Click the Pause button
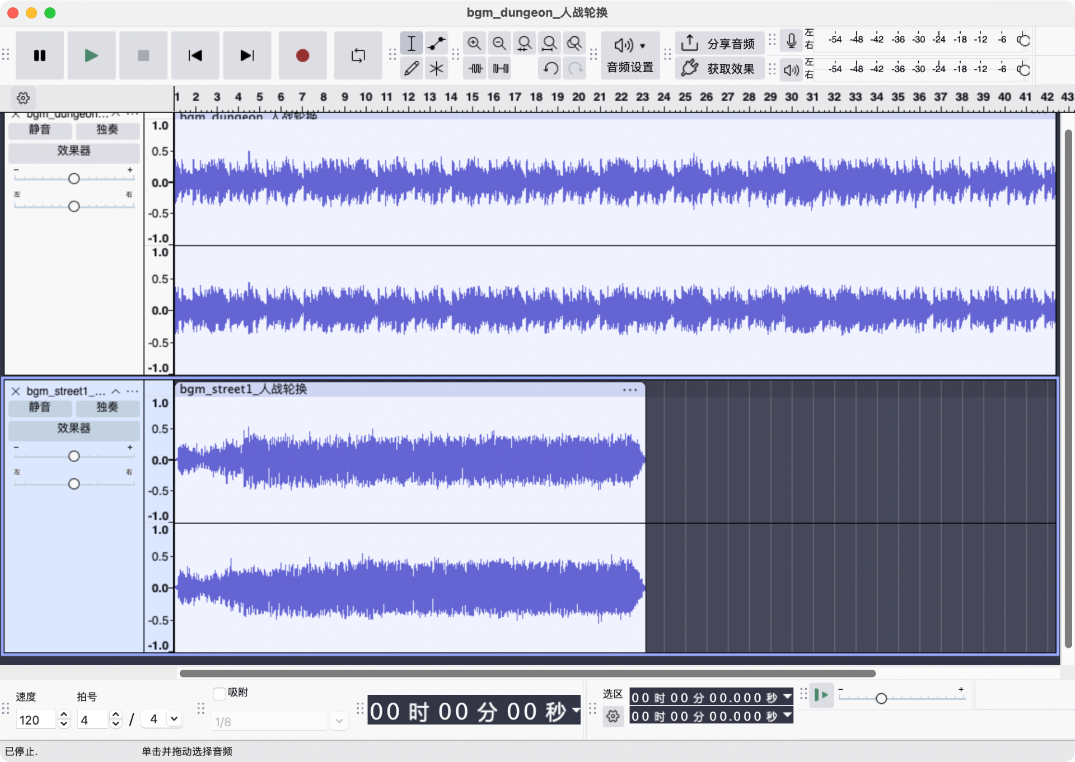The width and height of the screenshot is (1075, 762). pos(40,55)
